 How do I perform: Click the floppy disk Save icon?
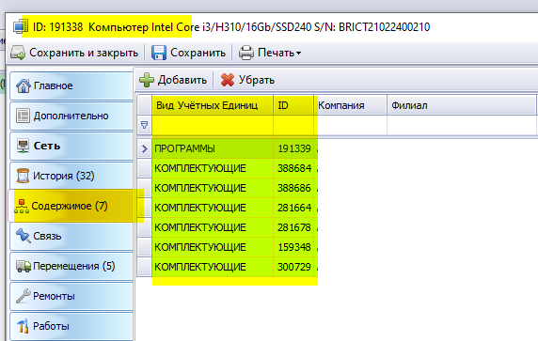159,53
